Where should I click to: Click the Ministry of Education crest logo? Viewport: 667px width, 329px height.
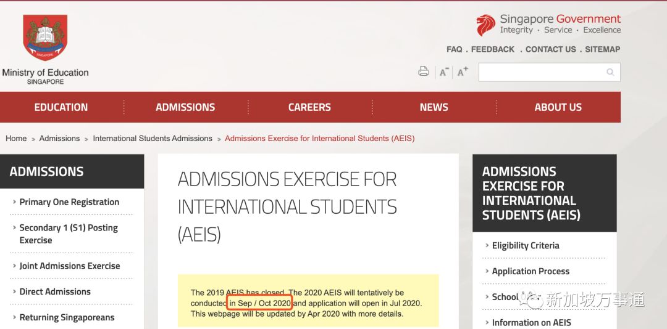(x=45, y=38)
